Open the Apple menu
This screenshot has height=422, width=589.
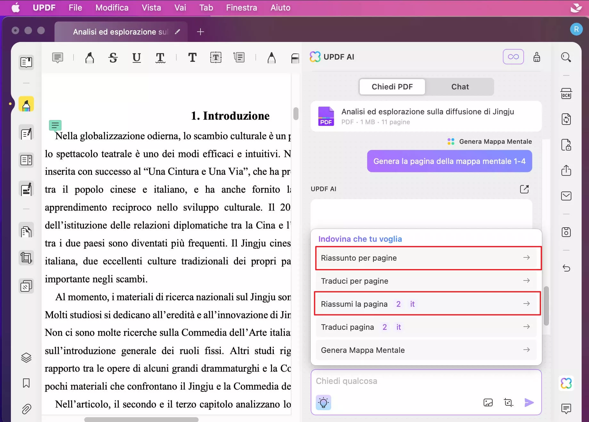16,8
